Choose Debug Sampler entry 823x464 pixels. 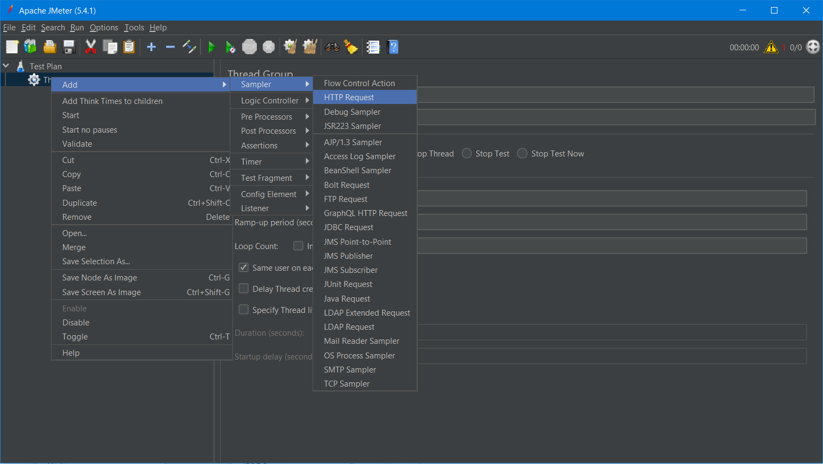click(x=365, y=112)
